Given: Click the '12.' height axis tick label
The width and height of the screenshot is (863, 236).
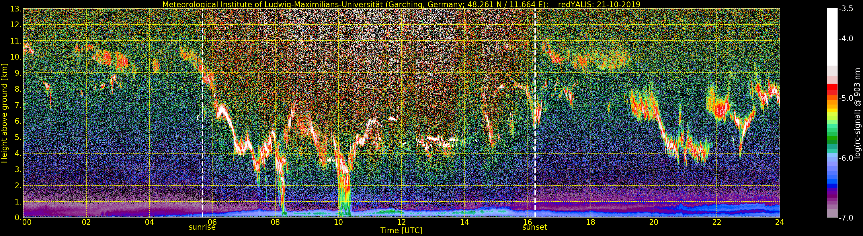Looking at the screenshot, I should point(16,25).
